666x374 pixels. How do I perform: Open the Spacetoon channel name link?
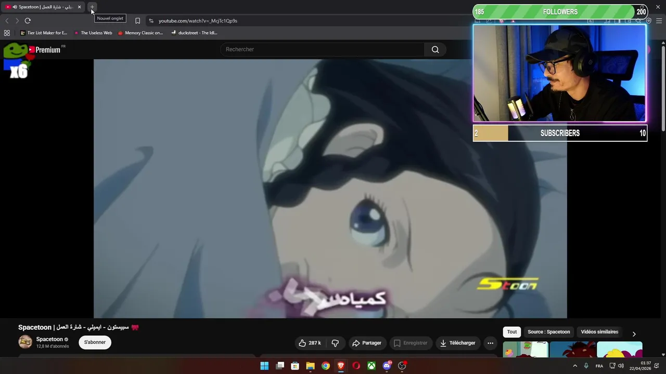click(49, 339)
